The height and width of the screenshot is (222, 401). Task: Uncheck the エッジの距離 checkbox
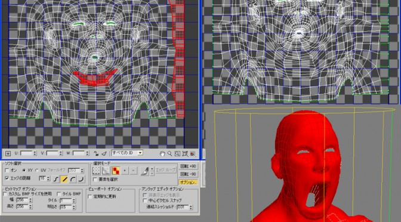click(x=7, y=178)
